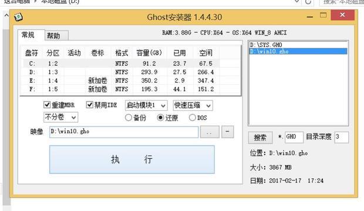Click the 目录深度 value field
The height and width of the screenshot is (211, 364).
(x=341, y=137)
